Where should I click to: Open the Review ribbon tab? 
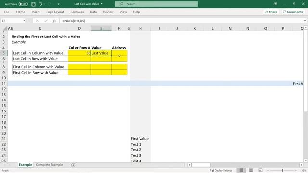pyautogui.click(x=108, y=12)
